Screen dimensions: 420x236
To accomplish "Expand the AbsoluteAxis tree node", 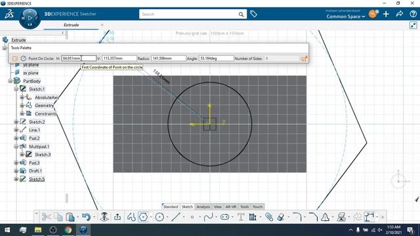I will click(22, 98).
